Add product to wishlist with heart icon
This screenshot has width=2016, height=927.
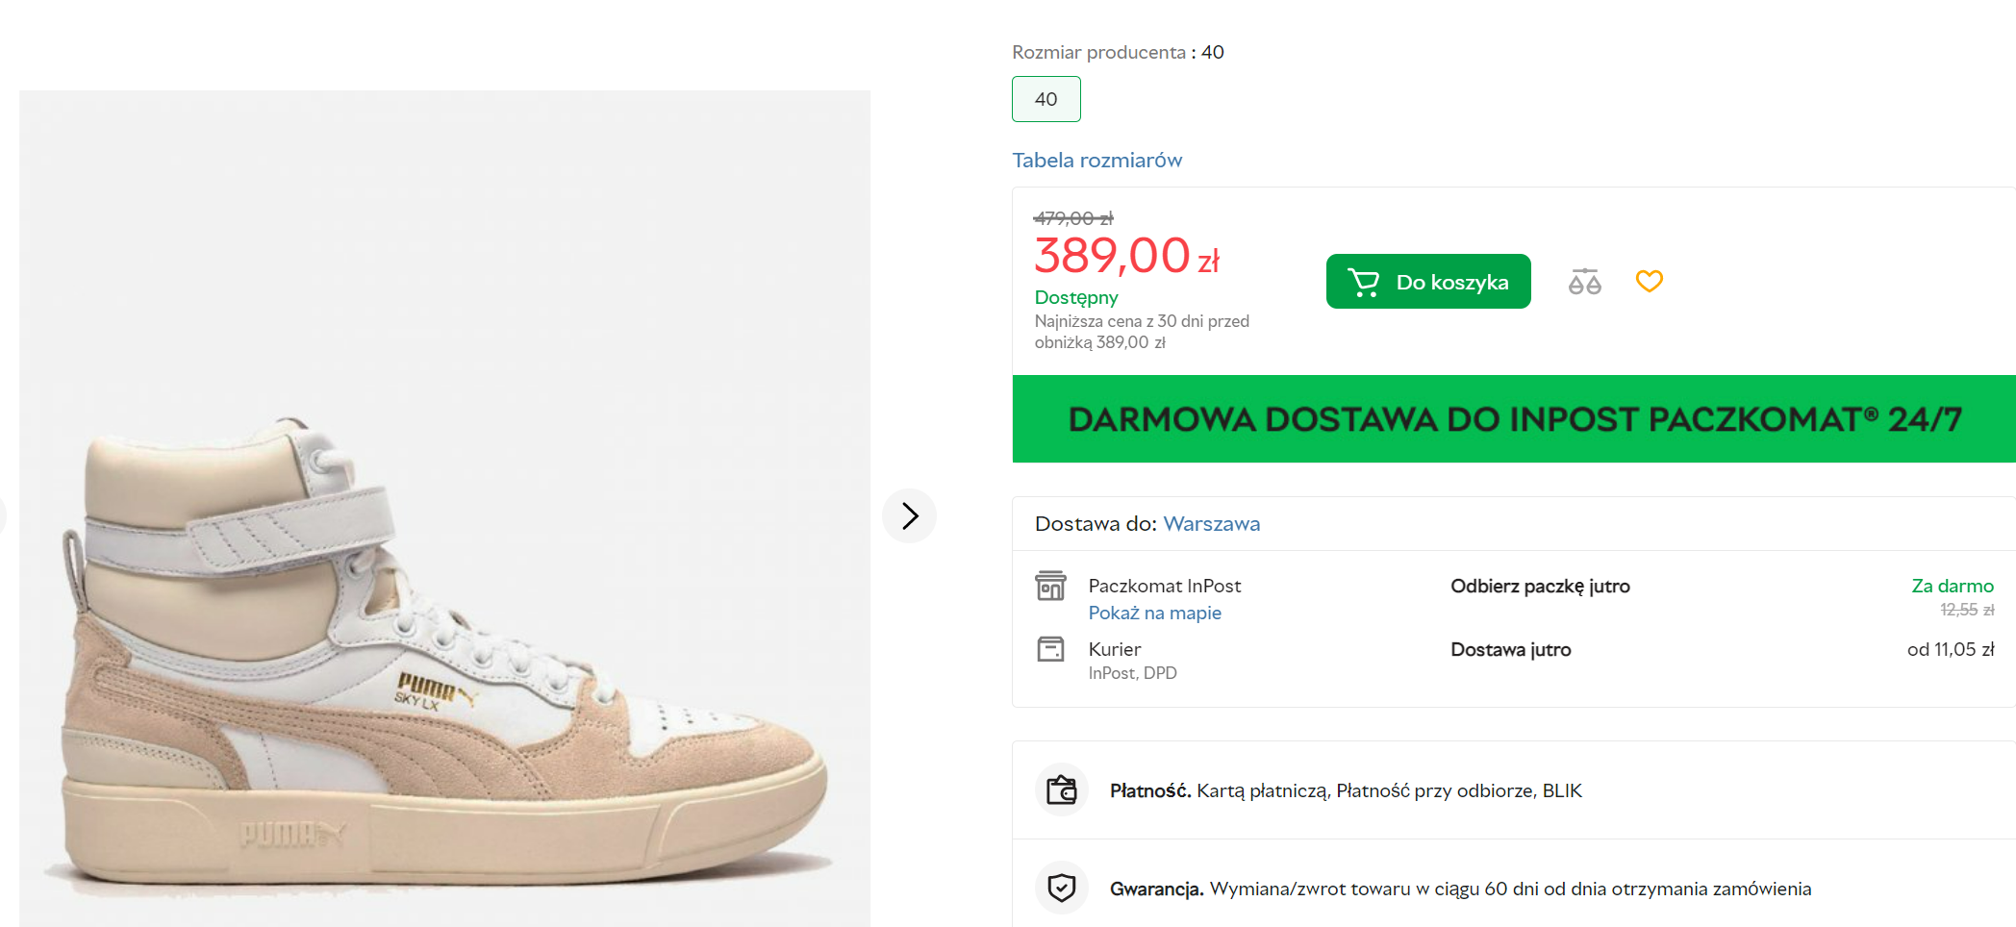tap(1649, 281)
